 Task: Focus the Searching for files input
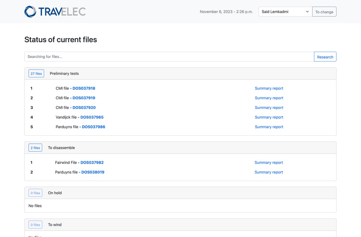[169, 57]
